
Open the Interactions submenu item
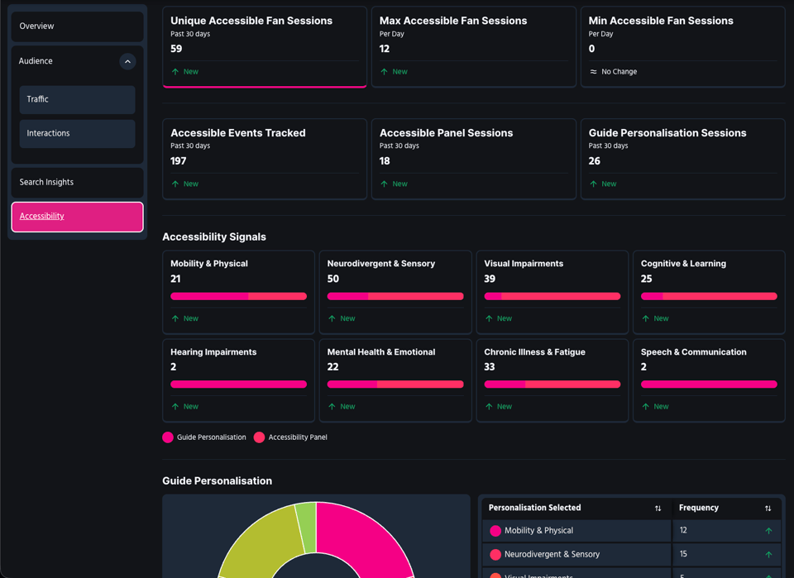tap(77, 133)
